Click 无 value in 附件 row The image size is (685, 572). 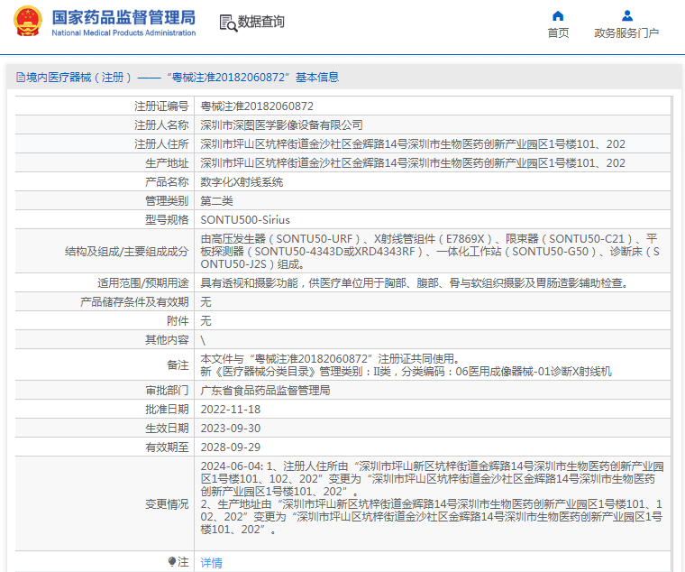click(205, 320)
